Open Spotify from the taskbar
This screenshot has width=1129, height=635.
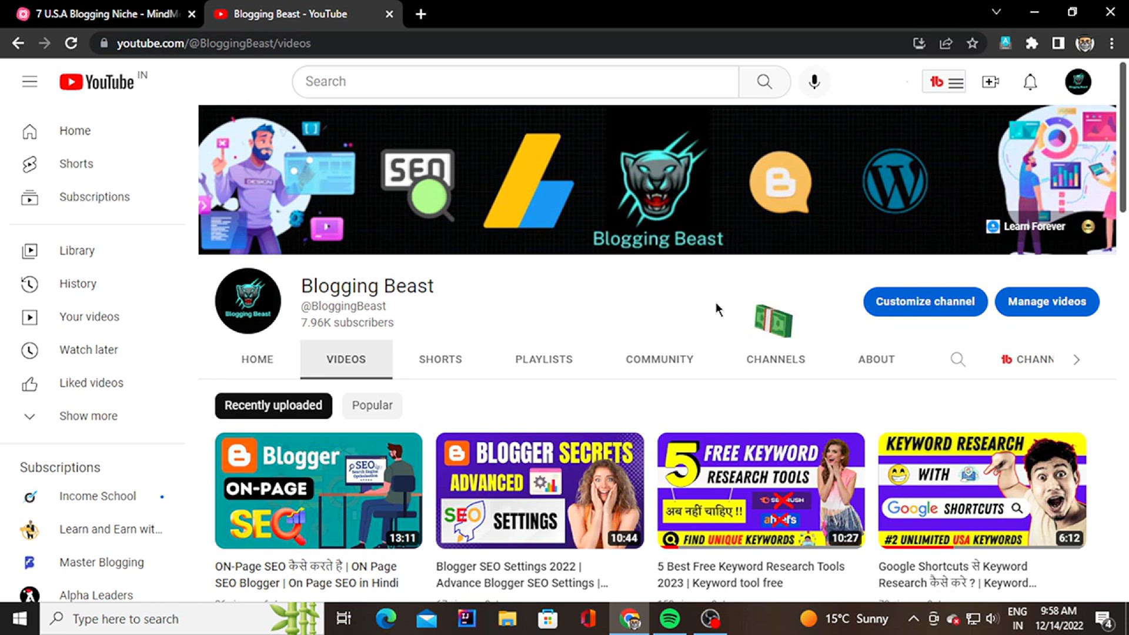(x=670, y=619)
